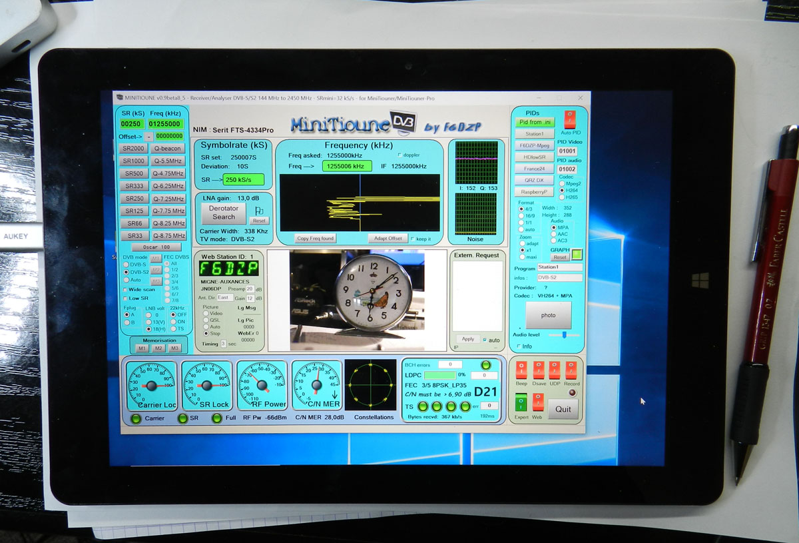799x543 pixels.
Task: Select the DVB-S mode radio button
Action: pos(127,264)
